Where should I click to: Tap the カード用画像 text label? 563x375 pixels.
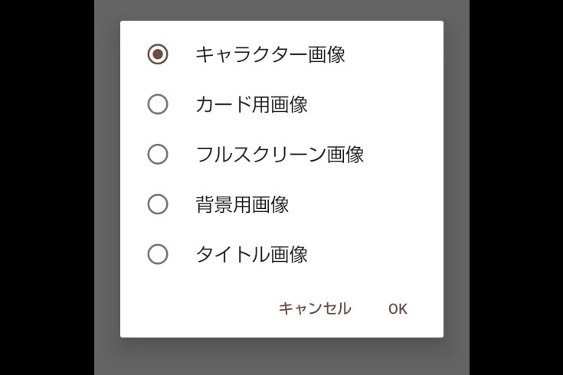point(252,105)
